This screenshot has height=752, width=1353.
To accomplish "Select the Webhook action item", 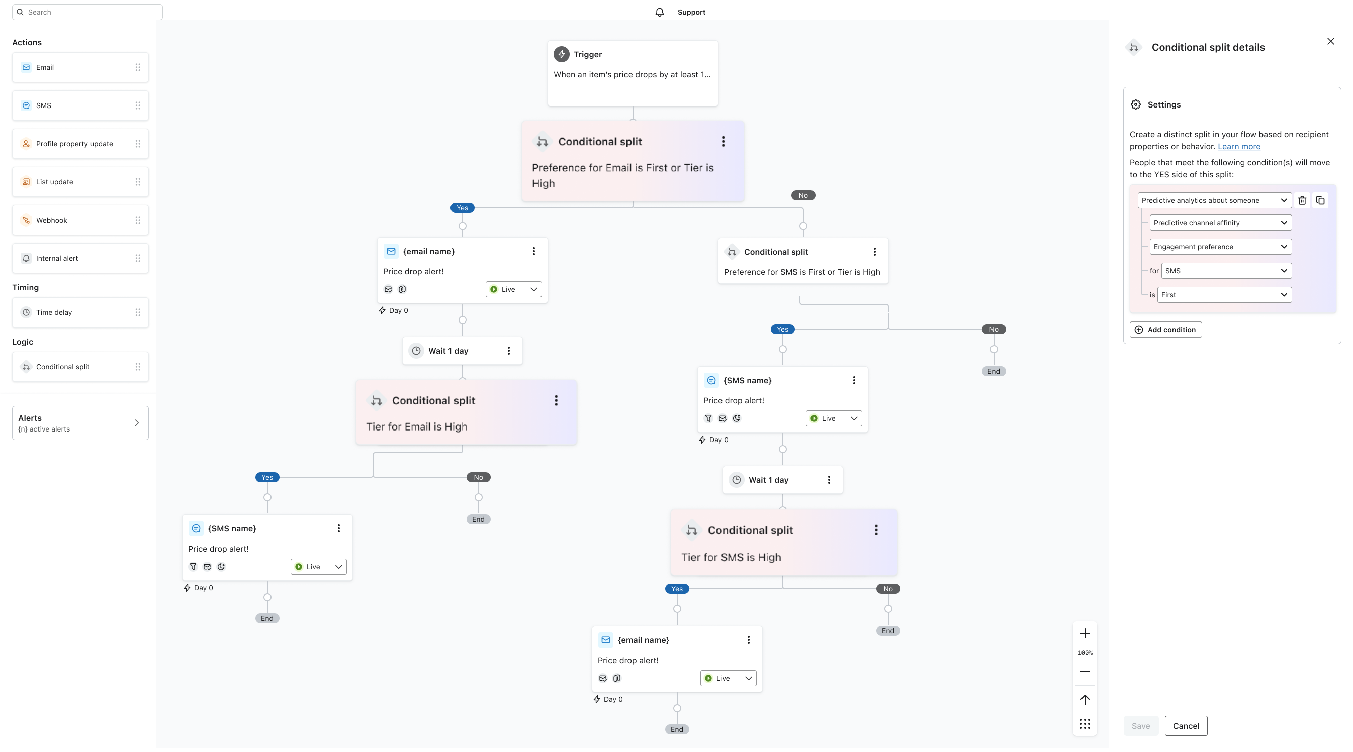I will tap(80, 221).
